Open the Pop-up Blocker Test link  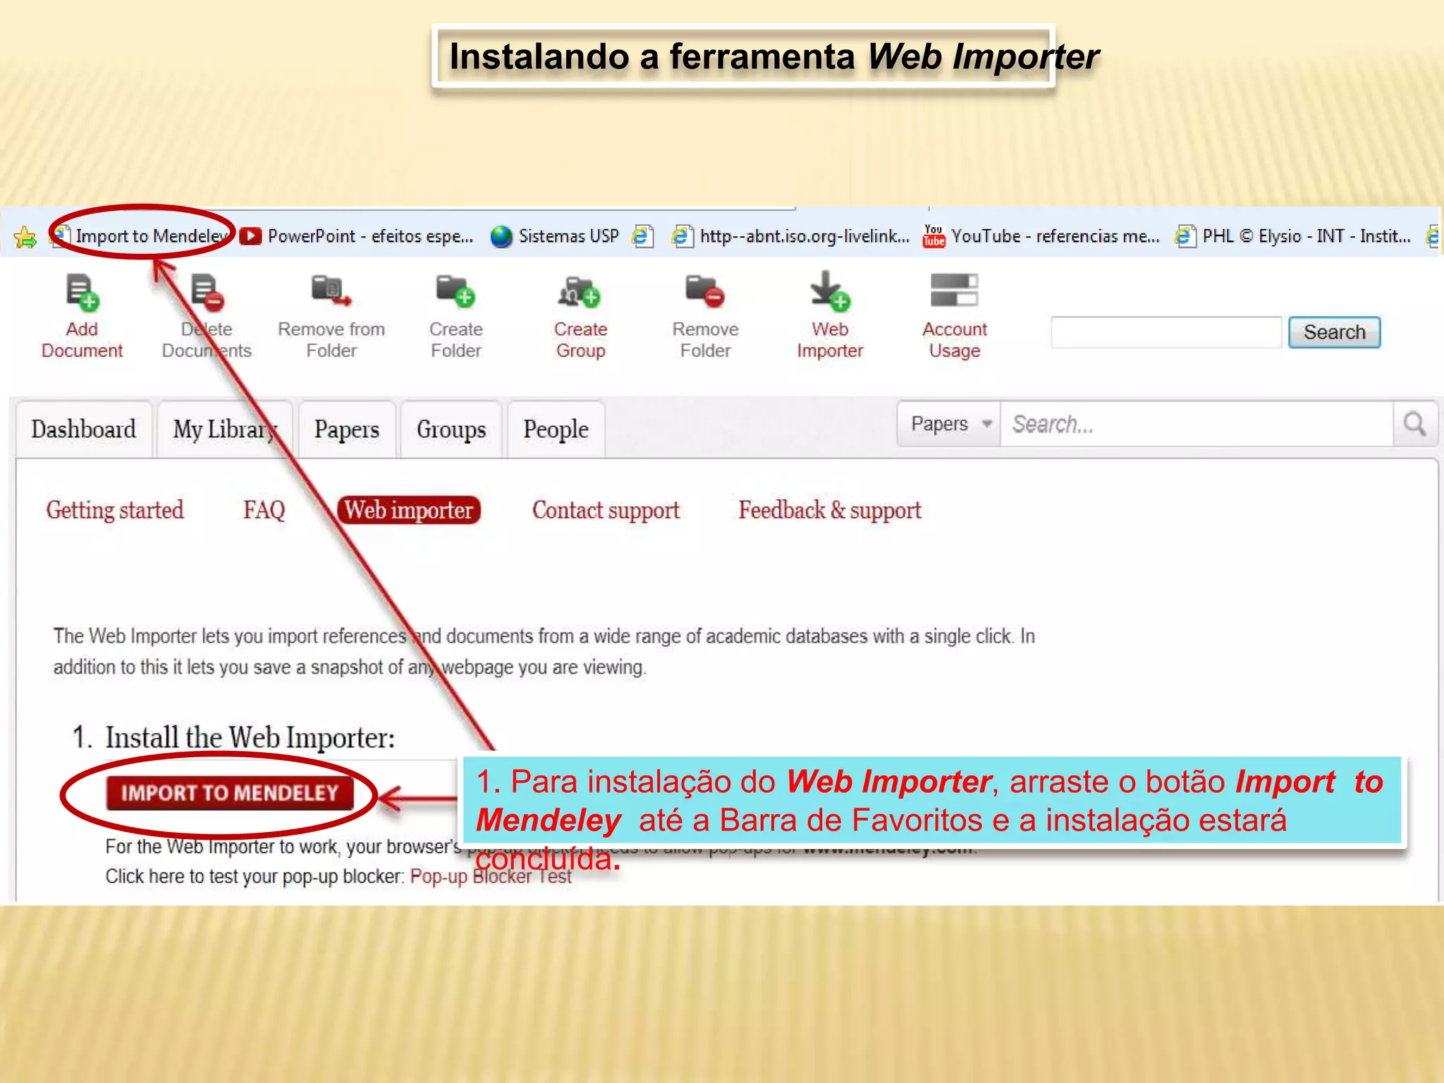[491, 876]
